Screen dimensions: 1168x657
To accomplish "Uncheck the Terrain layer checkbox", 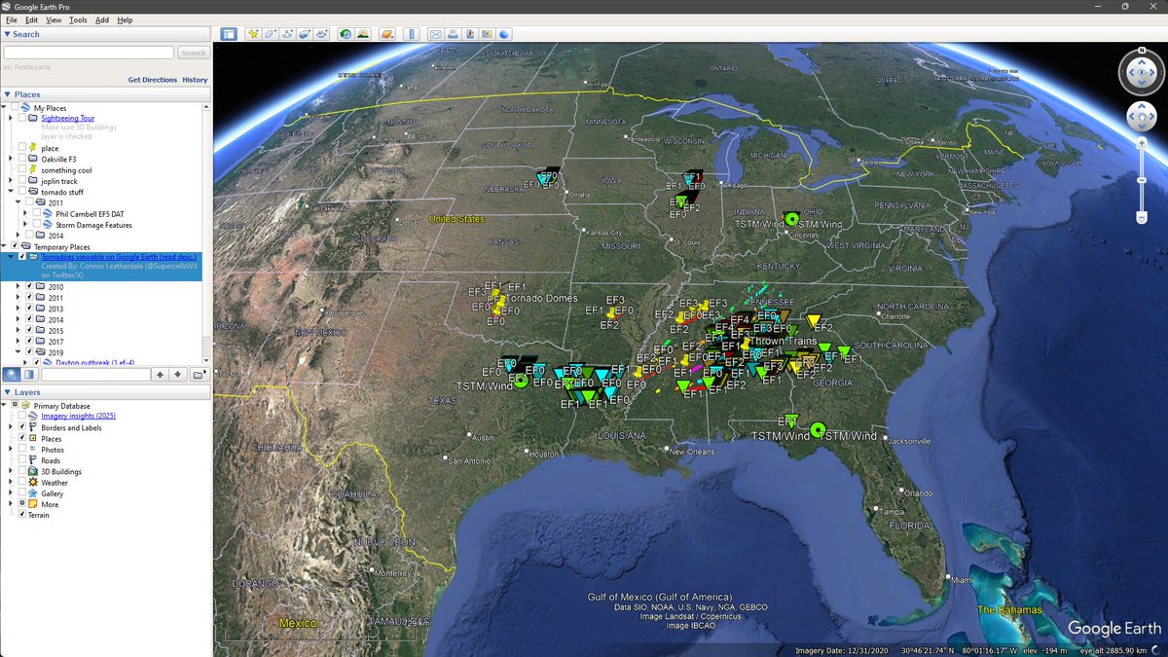I will click(x=22, y=515).
